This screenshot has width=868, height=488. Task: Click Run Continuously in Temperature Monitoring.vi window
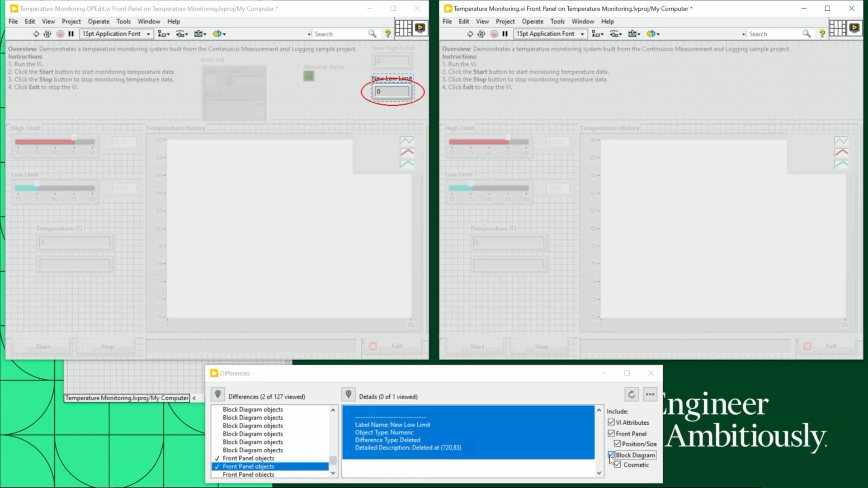(481, 34)
